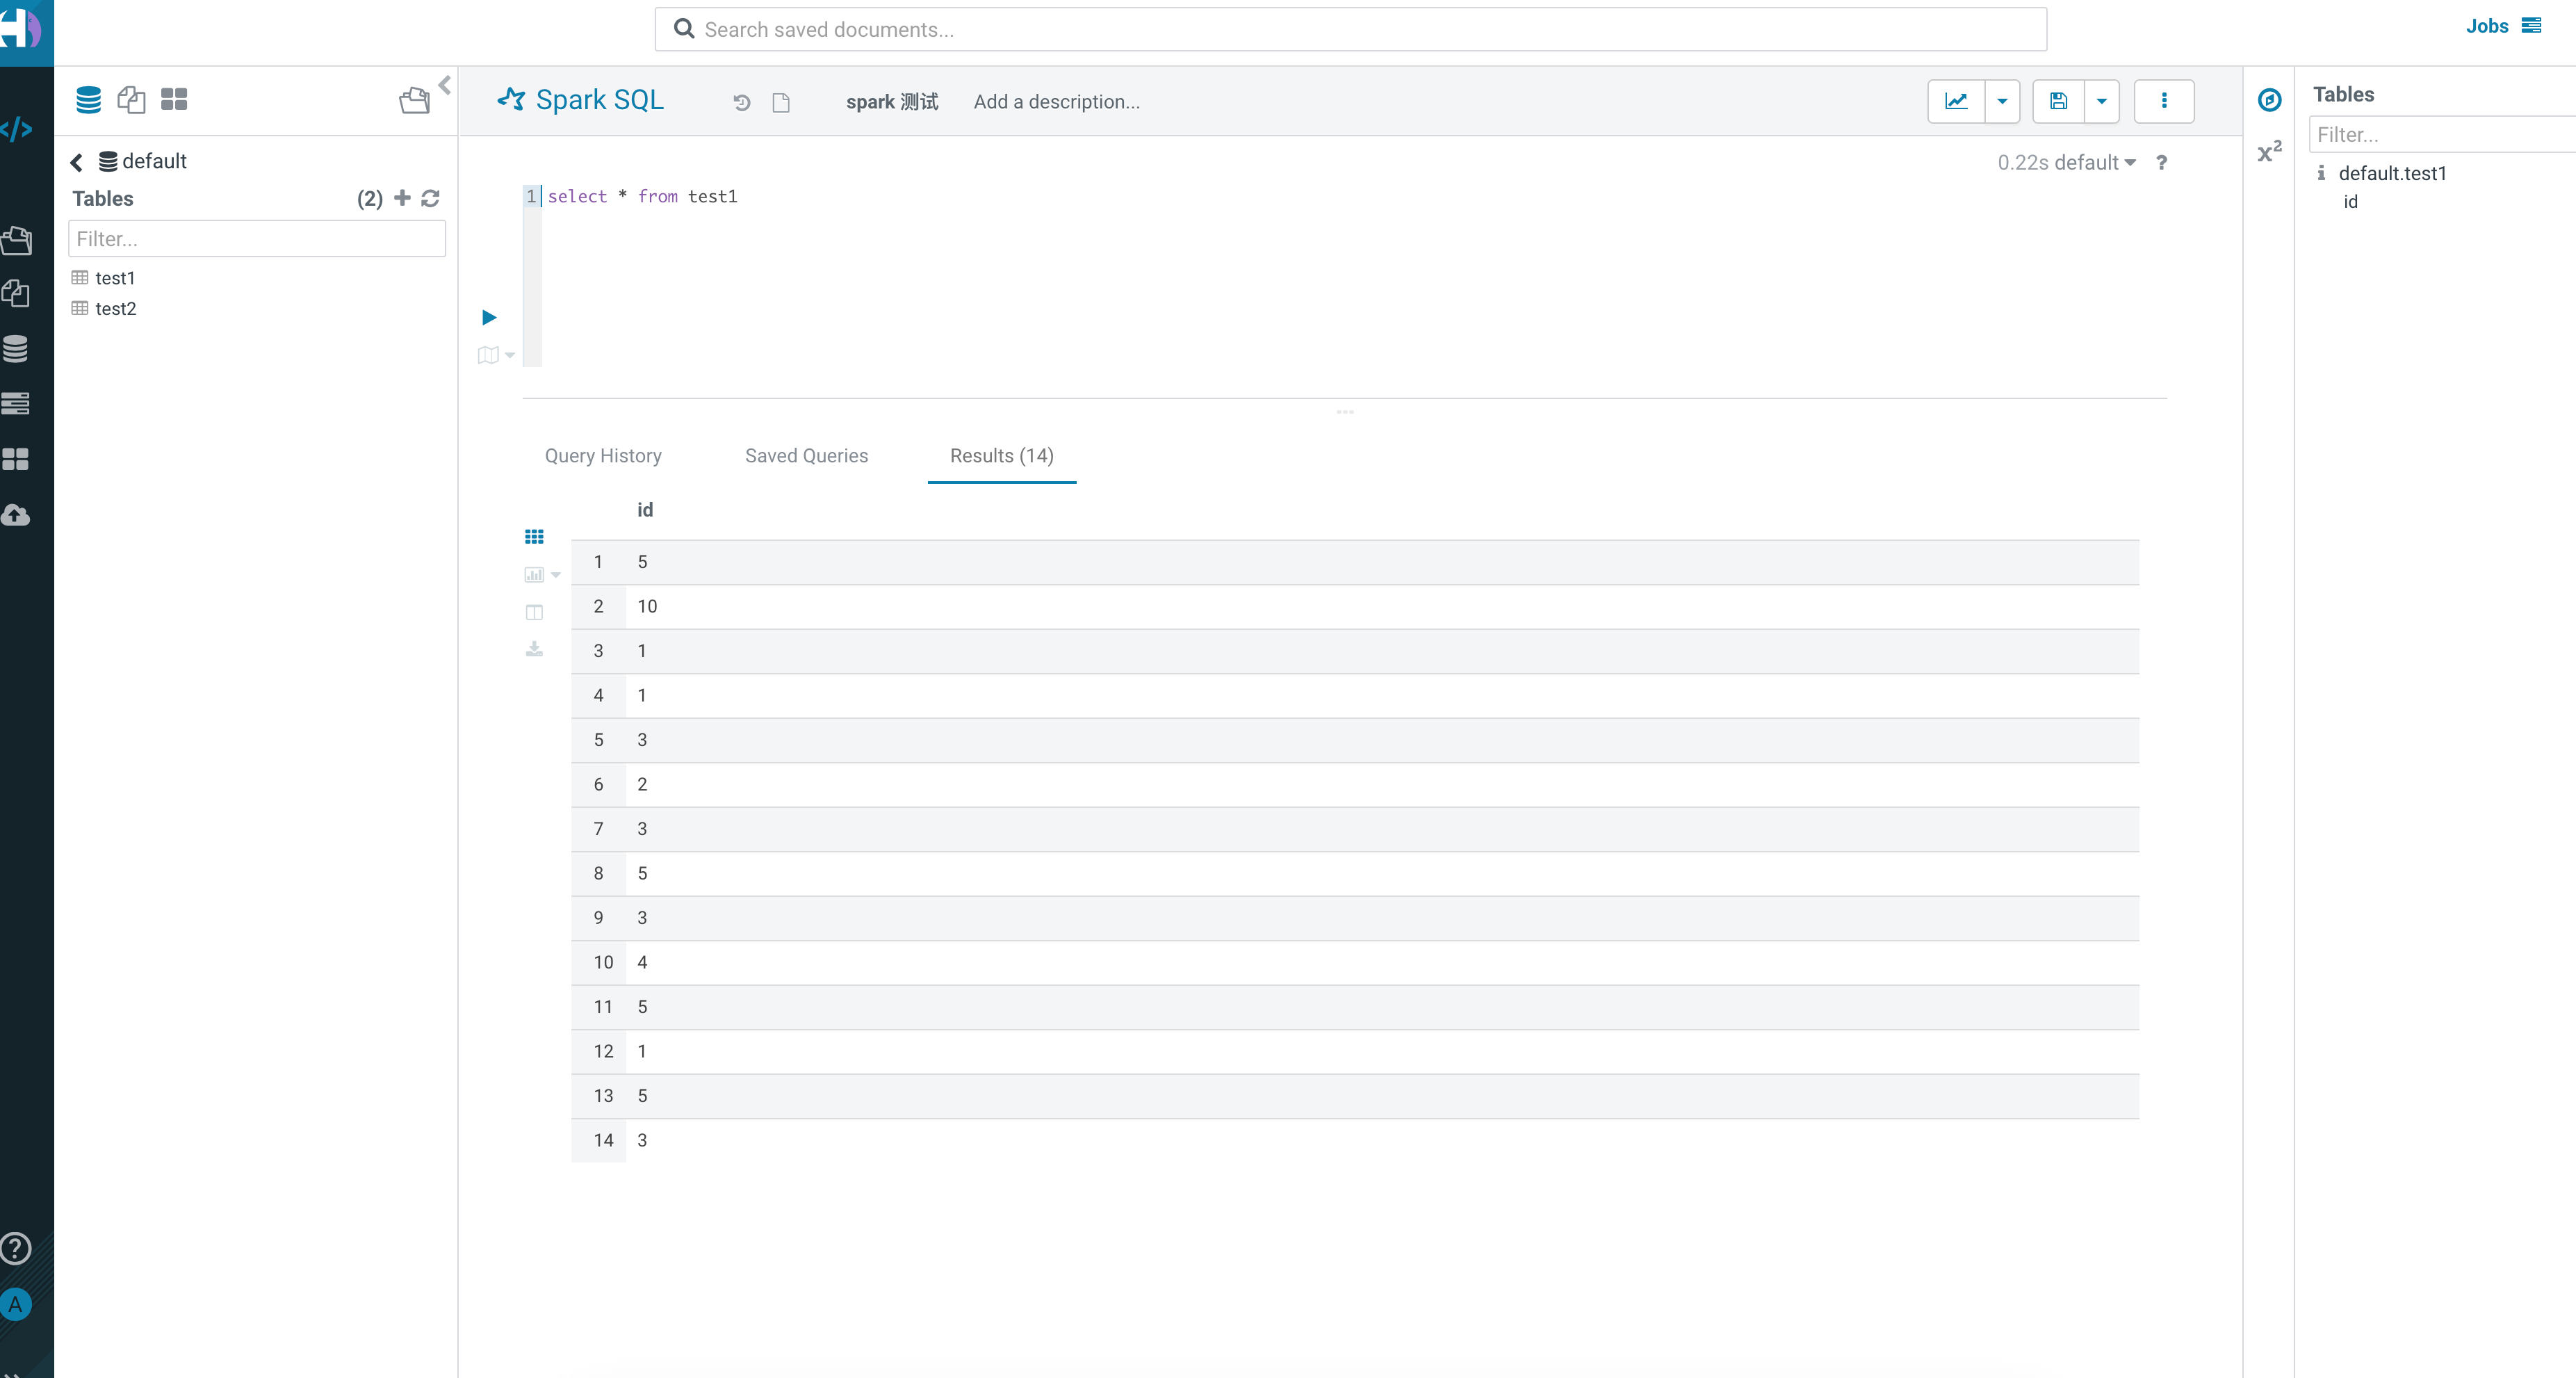Click the save query icon
Viewport: 2576px width, 1378px height.
(x=2058, y=101)
